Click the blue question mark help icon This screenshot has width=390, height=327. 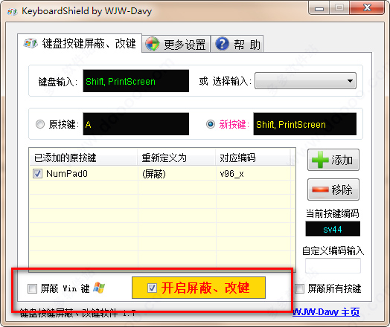click(222, 44)
